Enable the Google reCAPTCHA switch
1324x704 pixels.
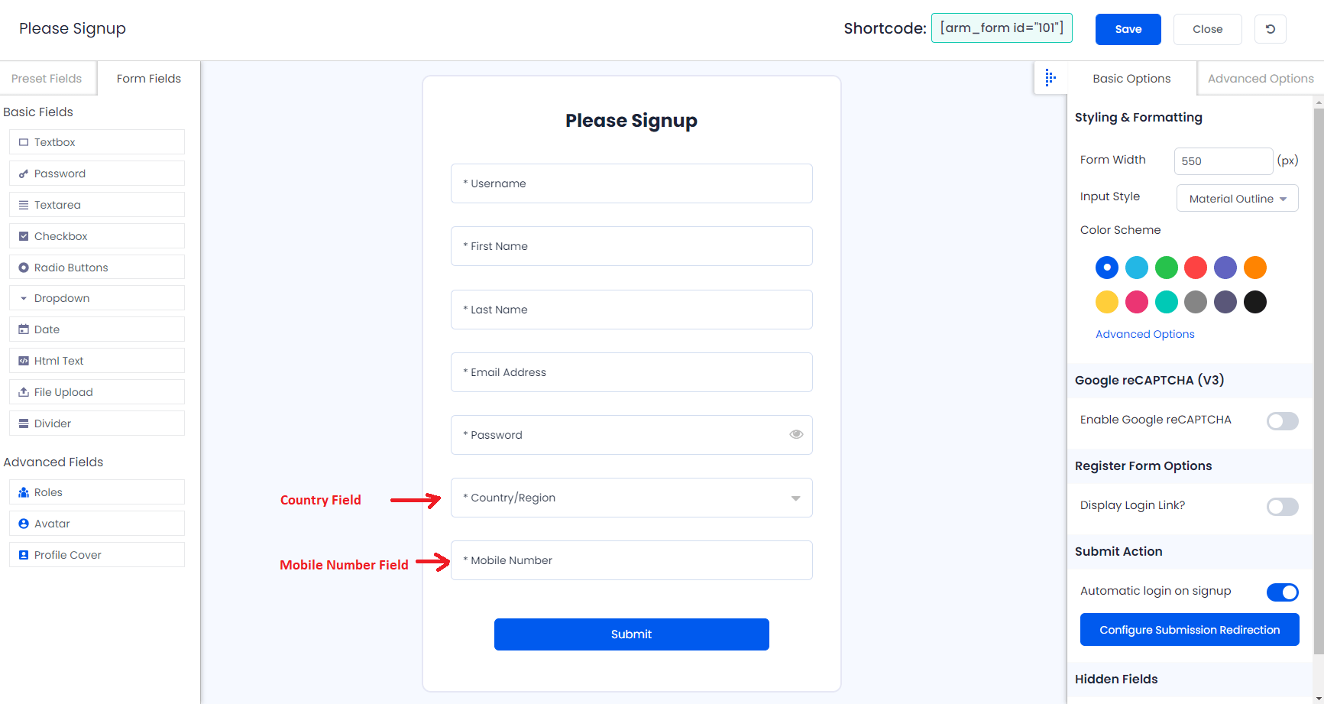[1282, 420]
